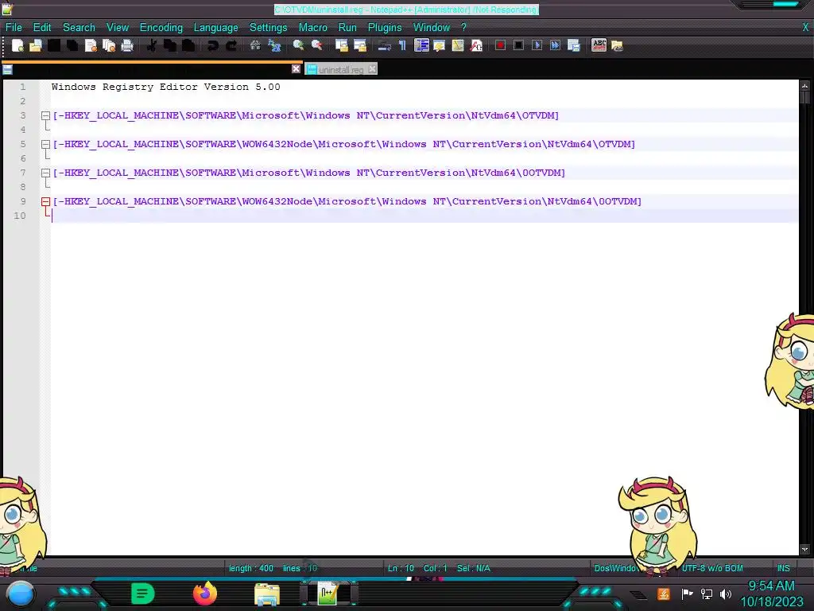The width and height of the screenshot is (814, 611).
Task: Click line number 10 in the margin
Action: [20, 216]
